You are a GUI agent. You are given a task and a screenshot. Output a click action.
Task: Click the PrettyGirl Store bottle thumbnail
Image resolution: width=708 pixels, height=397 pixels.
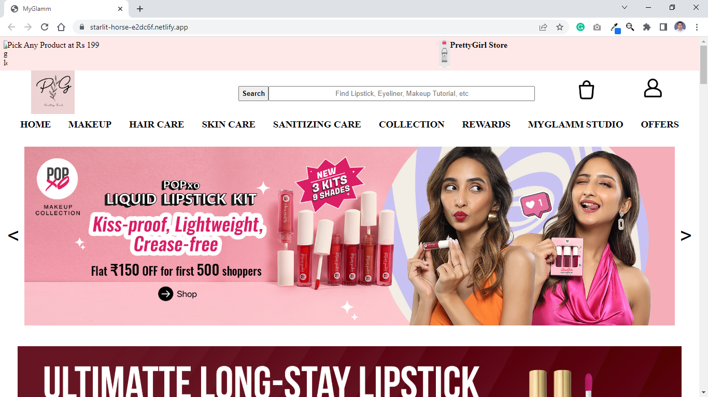point(444,54)
